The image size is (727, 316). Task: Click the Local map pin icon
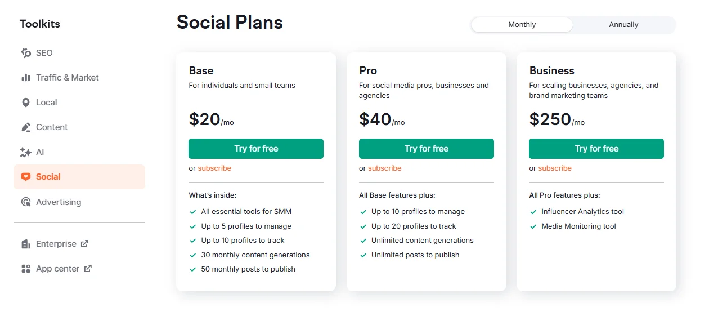pyautogui.click(x=26, y=103)
